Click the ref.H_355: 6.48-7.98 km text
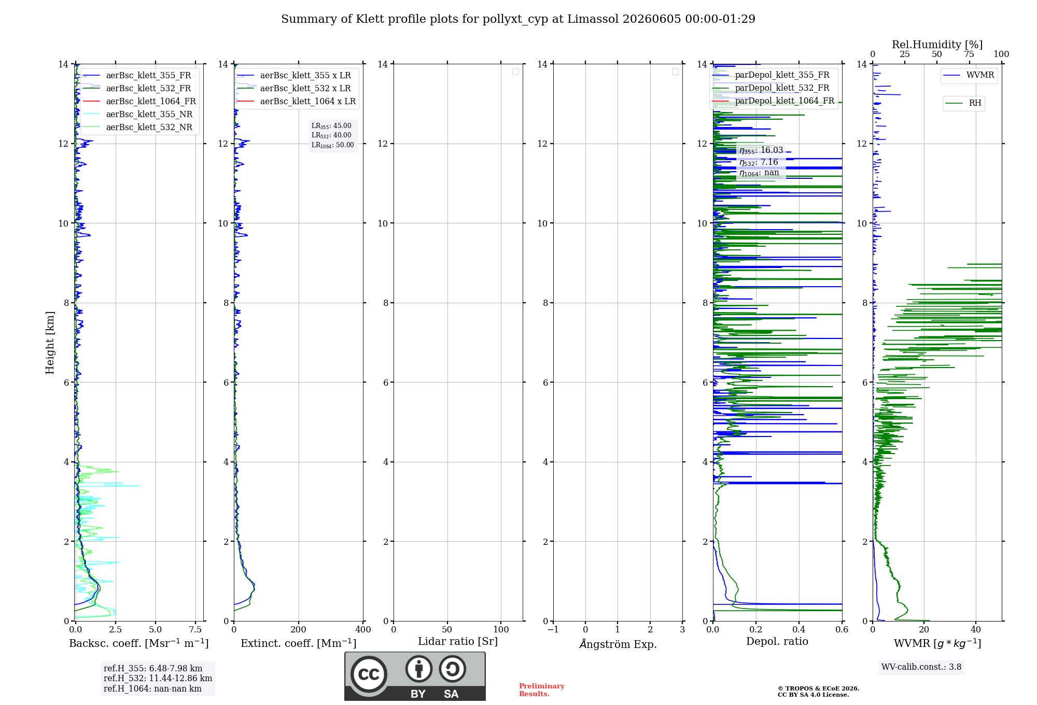 coord(153,669)
